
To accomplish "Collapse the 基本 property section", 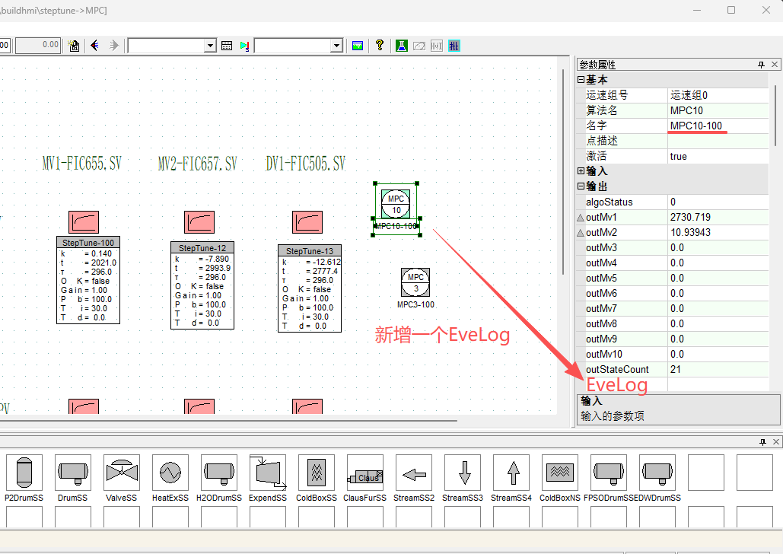I will (581, 80).
